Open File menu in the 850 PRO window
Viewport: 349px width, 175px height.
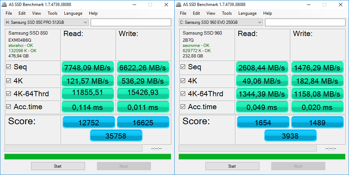pyautogui.click(x=9, y=13)
